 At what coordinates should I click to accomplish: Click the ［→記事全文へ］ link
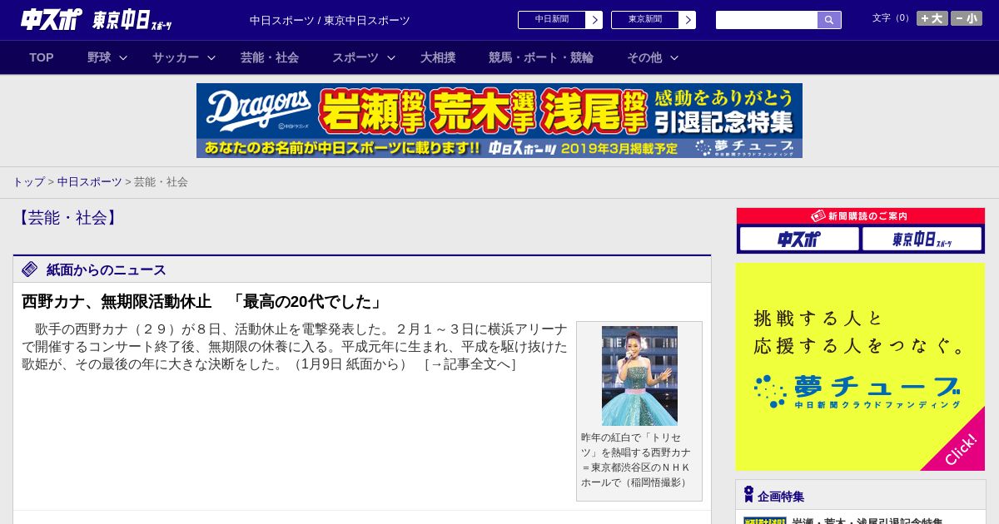tap(470, 364)
